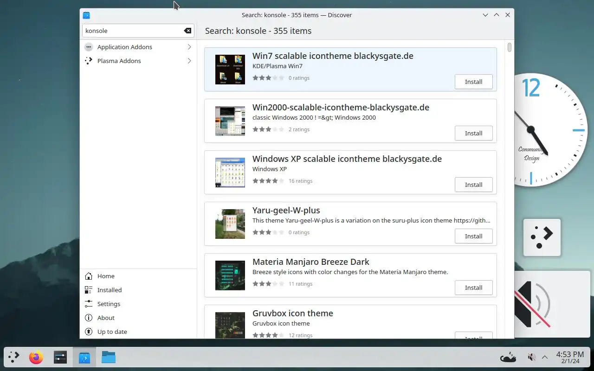Clear the konsole search text
The width and height of the screenshot is (594, 371).
tap(187, 31)
